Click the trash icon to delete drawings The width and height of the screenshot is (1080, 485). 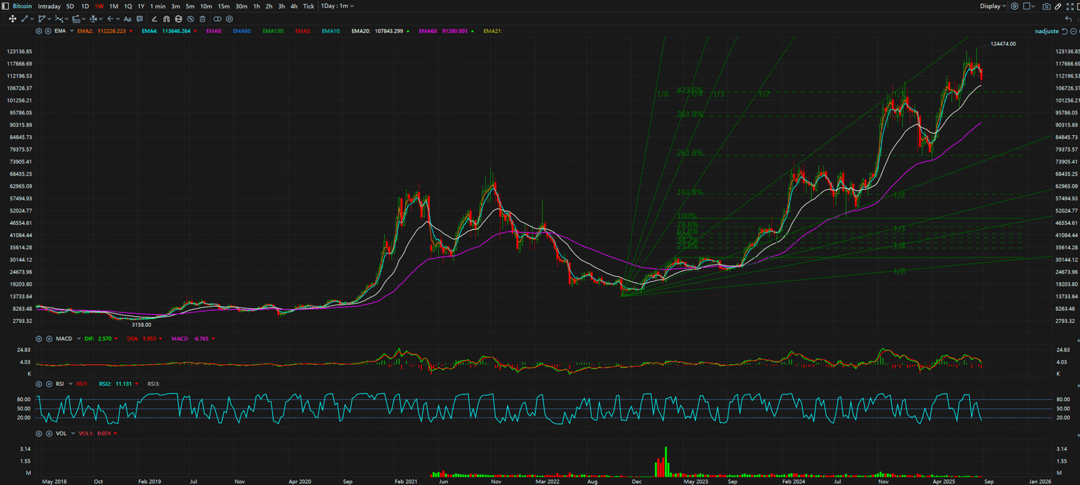pyautogui.click(x=202, y=19)
